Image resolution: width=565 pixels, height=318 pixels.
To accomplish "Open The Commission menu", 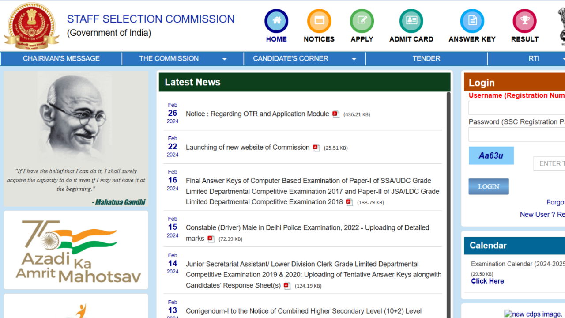I will (169, 58).
